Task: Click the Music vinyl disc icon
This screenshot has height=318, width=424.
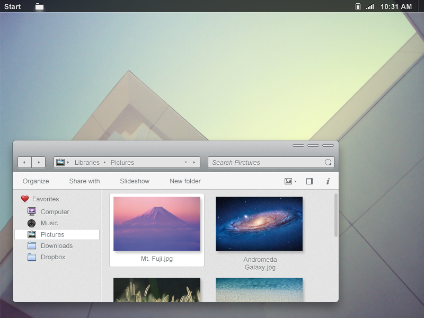Action: click(x=32, y=223)
